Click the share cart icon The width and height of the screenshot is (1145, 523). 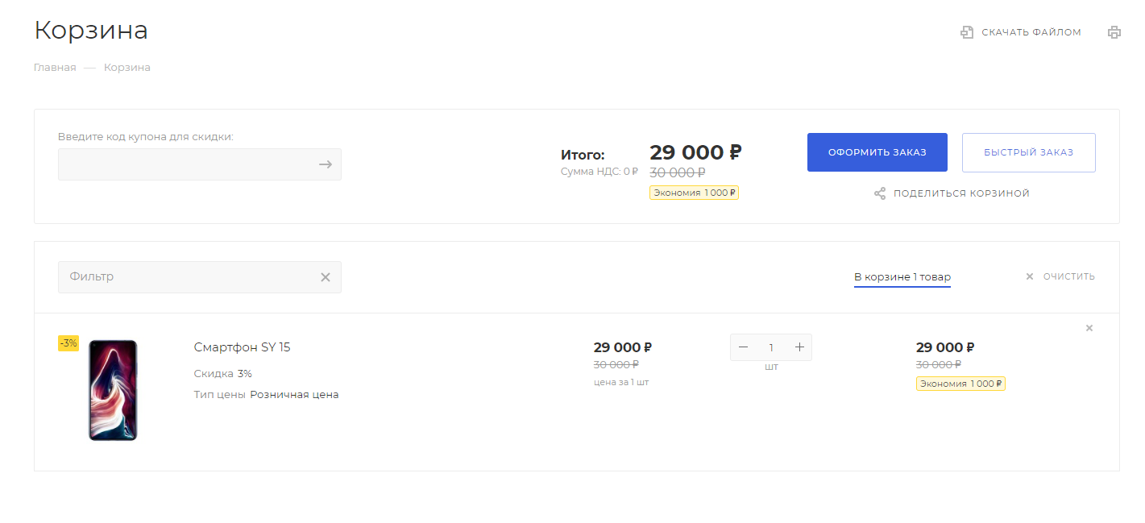pos(880,193)
